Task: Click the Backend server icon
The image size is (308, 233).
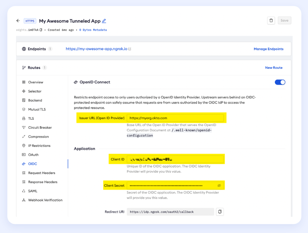Action: pos(24,100)
